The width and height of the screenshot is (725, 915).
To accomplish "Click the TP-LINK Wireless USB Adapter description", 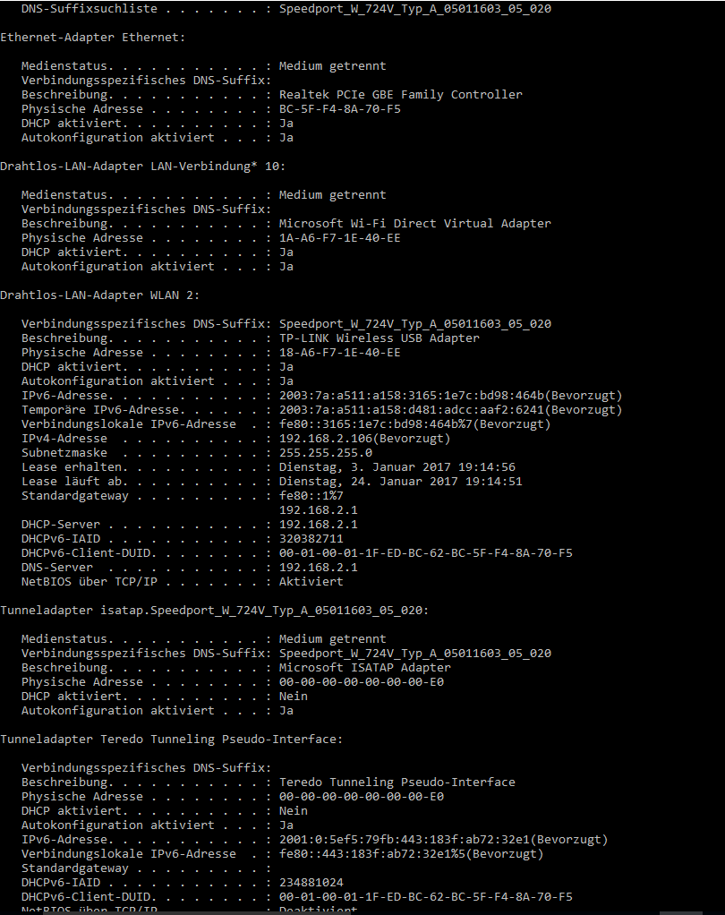I will pyautogui.click(x=380, y=338).
